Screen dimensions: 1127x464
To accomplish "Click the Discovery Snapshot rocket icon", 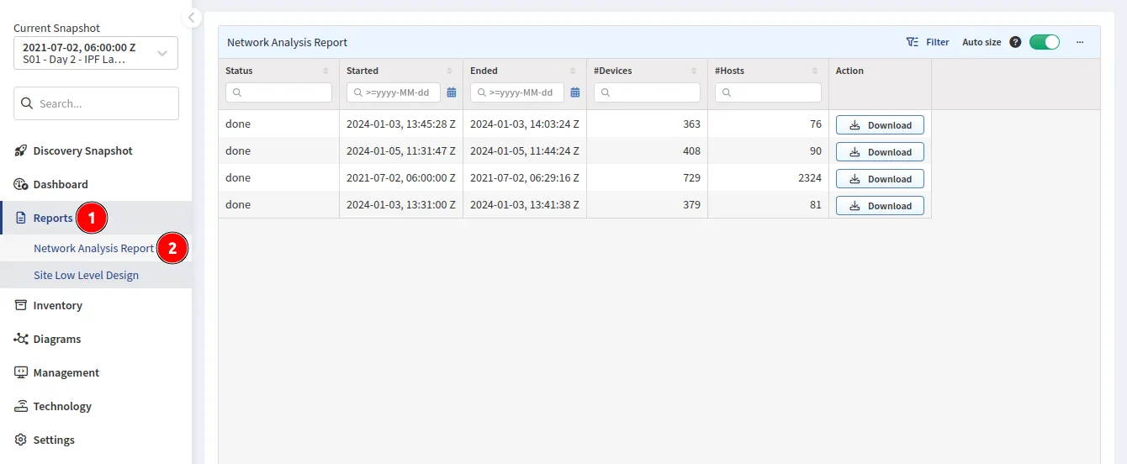I will [x=21, y=151].
